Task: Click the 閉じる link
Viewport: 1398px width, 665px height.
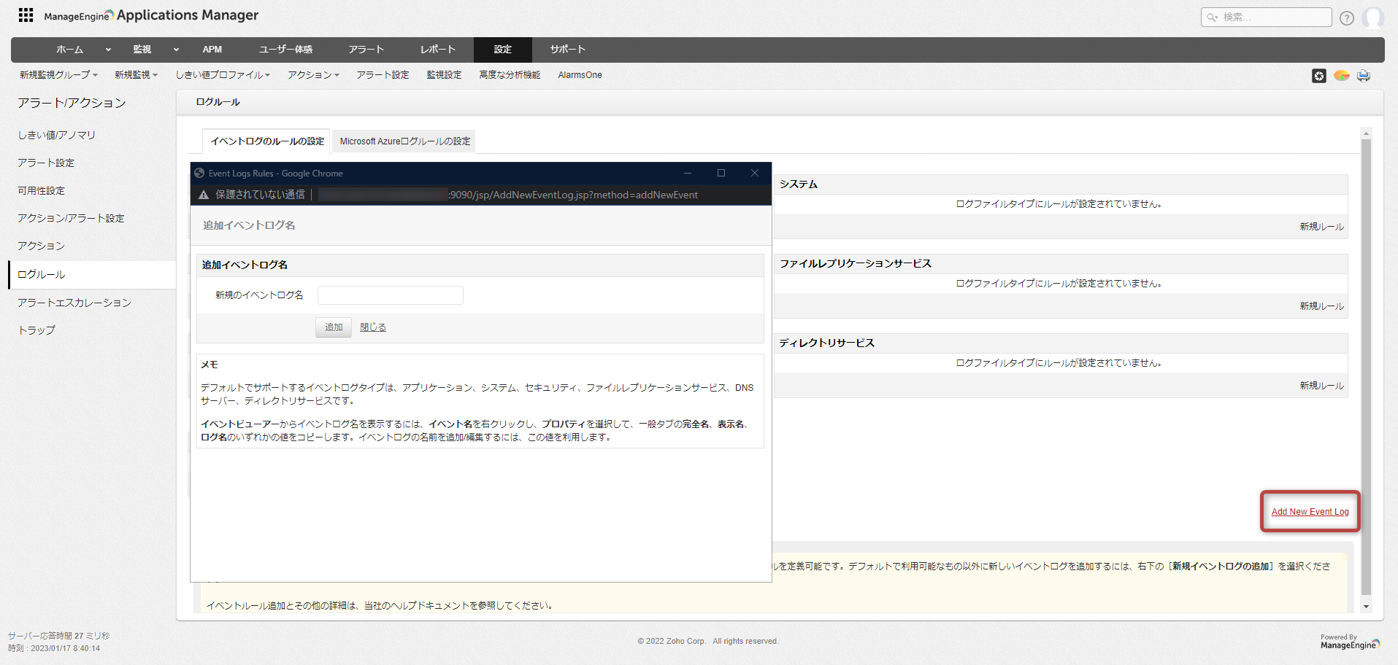Action: pyautogui.click(x=373, y=327)
